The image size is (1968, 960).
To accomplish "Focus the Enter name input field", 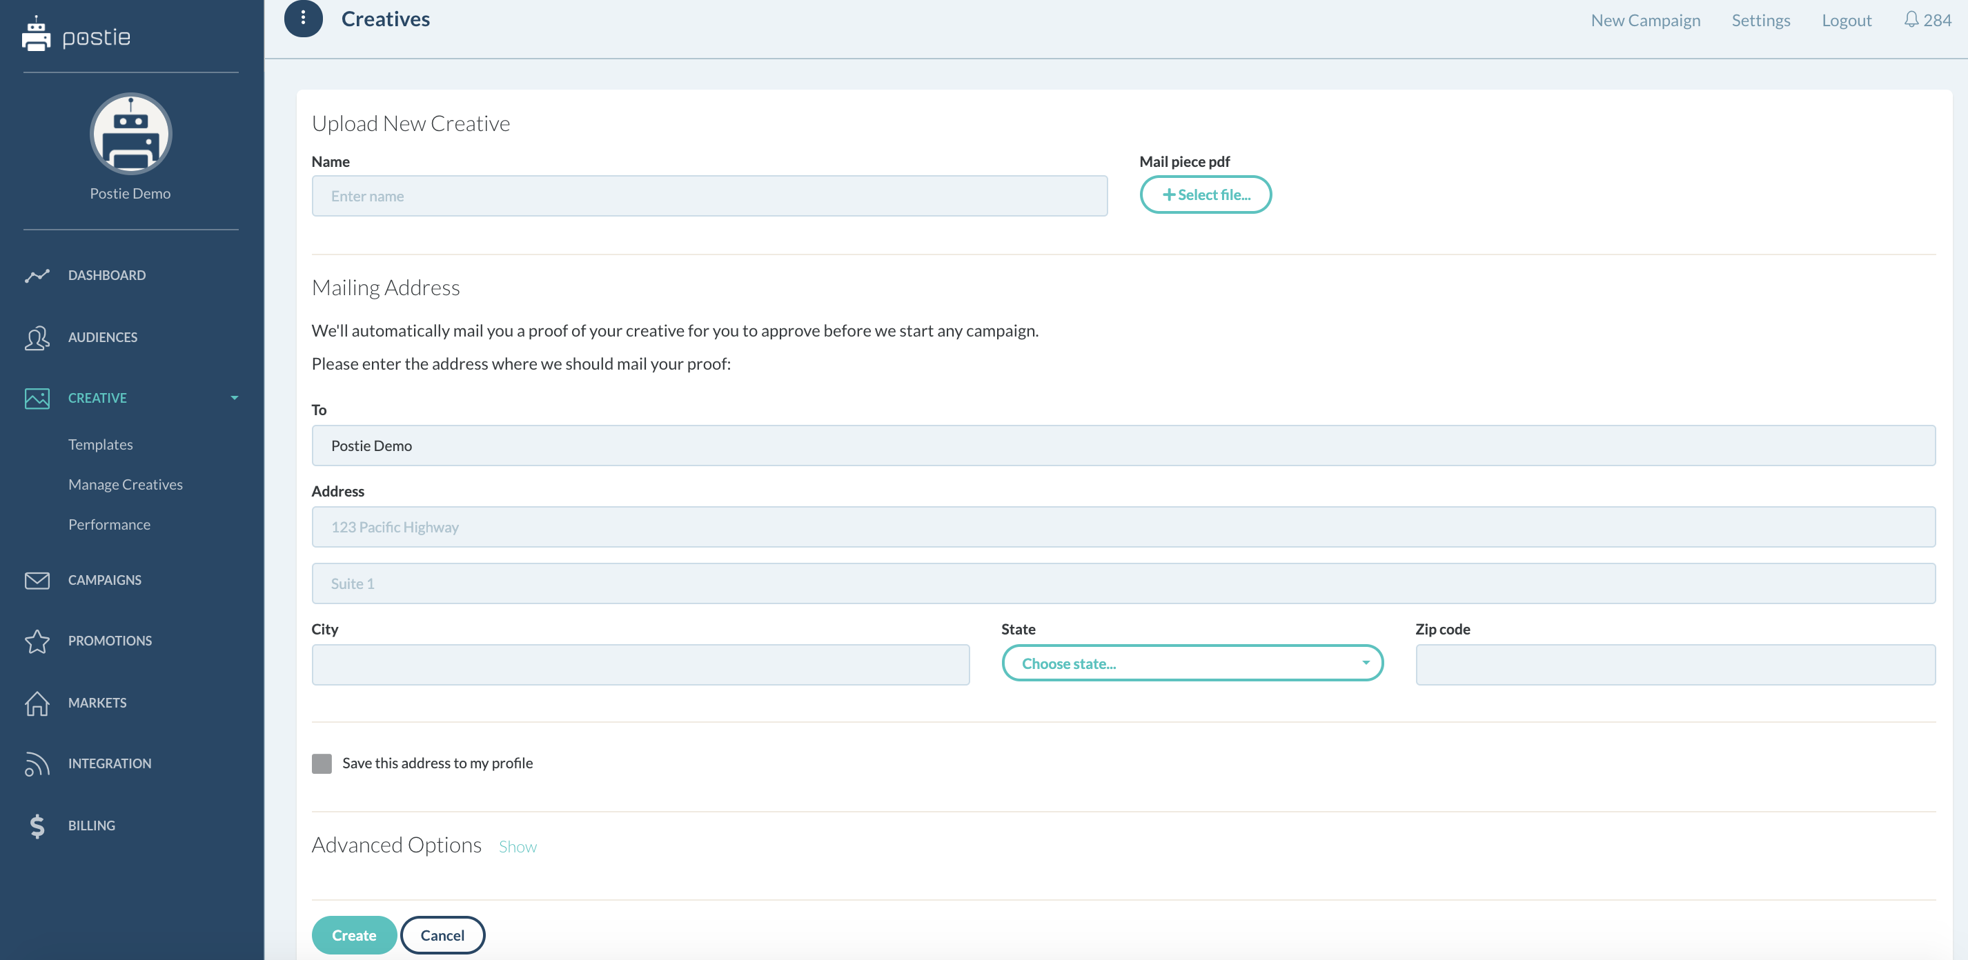I will click(x=709, y=197).
